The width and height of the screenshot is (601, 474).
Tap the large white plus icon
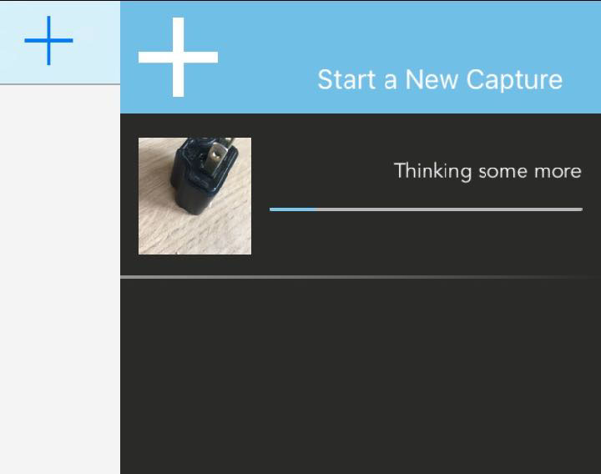[x=179, y=57]
